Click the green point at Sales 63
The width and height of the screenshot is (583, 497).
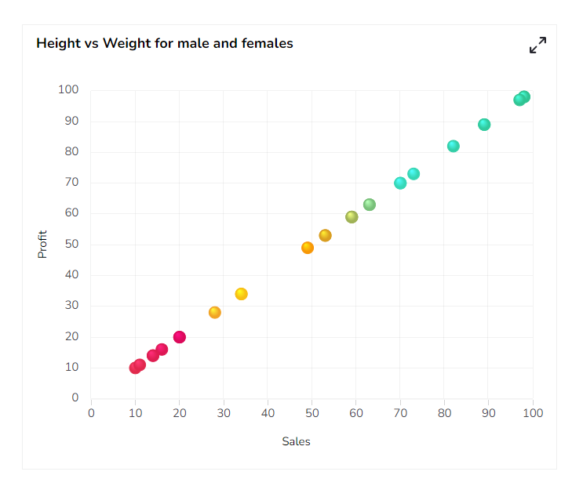(x=370, y=205)
